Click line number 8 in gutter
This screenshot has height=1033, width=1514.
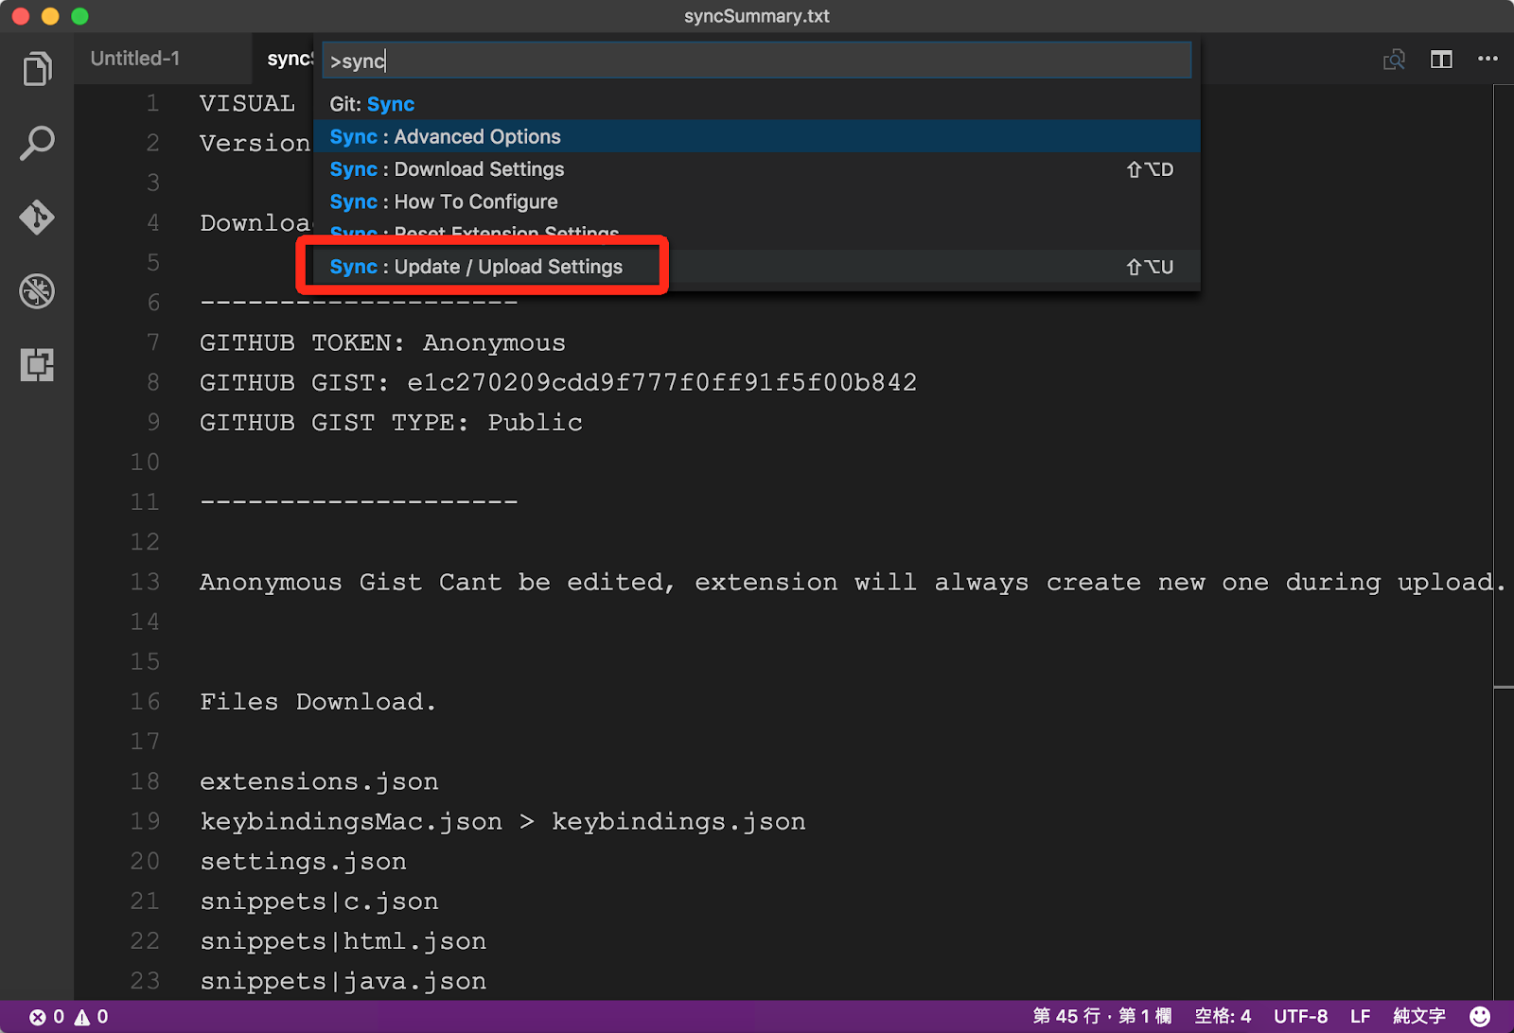pos(153,382)
